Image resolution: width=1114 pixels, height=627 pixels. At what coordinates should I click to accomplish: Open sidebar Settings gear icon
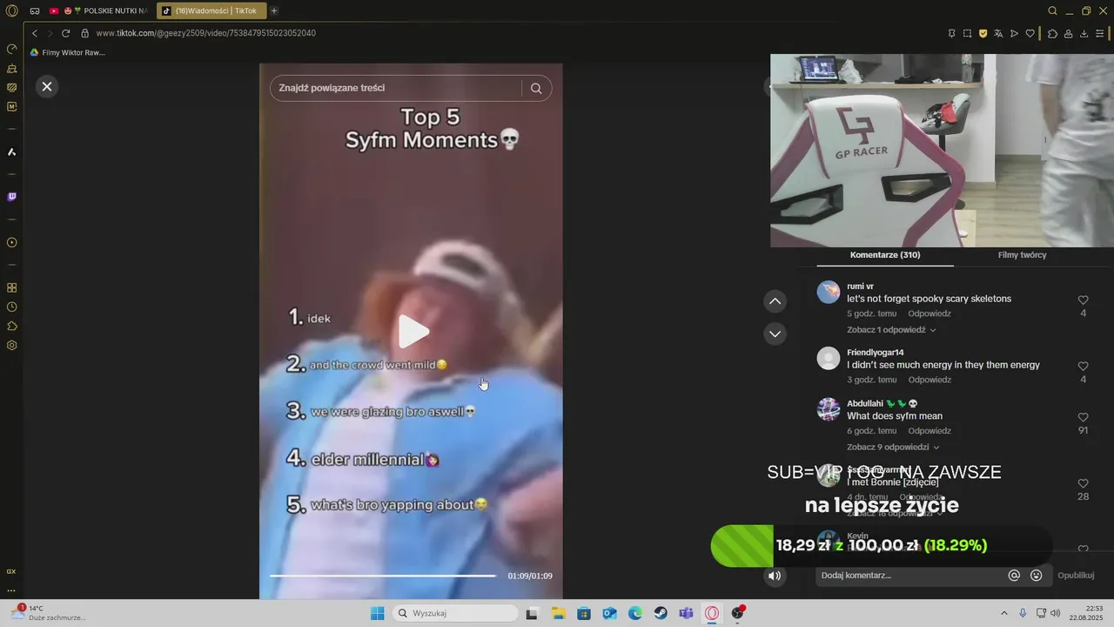(x=12, y=345)
